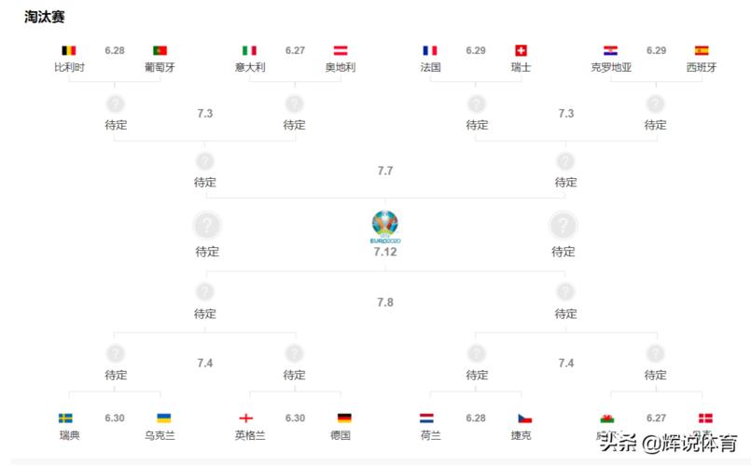Click the 淘汰赛 heading
Image resolution: width=751 pixels, height=466 pixels.
pyautogui.click(x=45, y=17)
